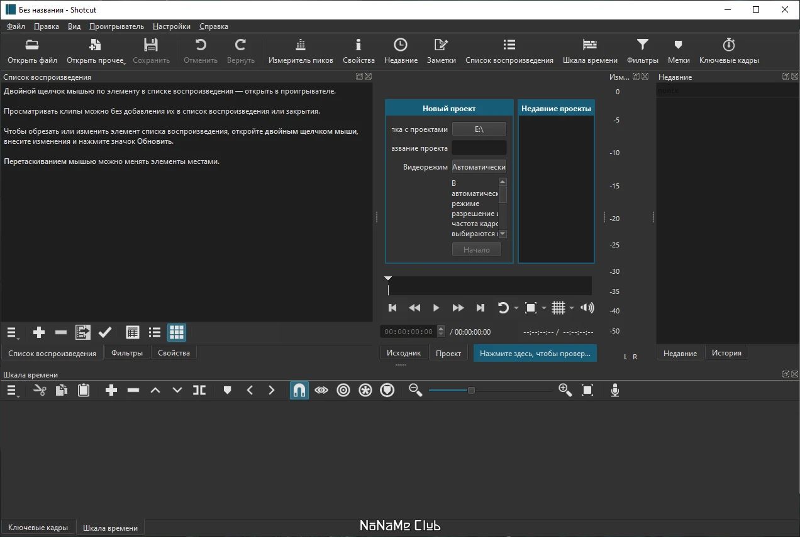Screen dimensions: 800x537
Task: Open the Видеорежим Автоматически dropdown
Action: pos(479,167)
